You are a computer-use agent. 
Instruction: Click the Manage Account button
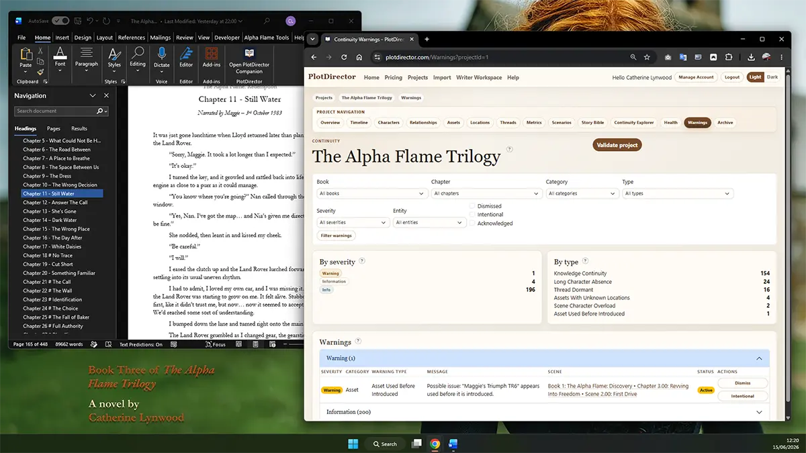click(696, 77)
